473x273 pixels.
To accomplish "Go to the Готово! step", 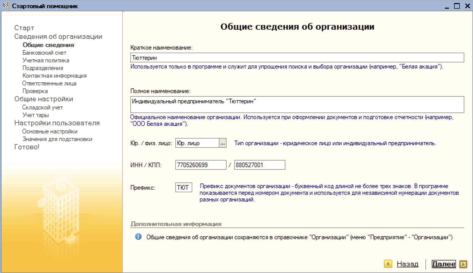I will (x=27, y=147).
